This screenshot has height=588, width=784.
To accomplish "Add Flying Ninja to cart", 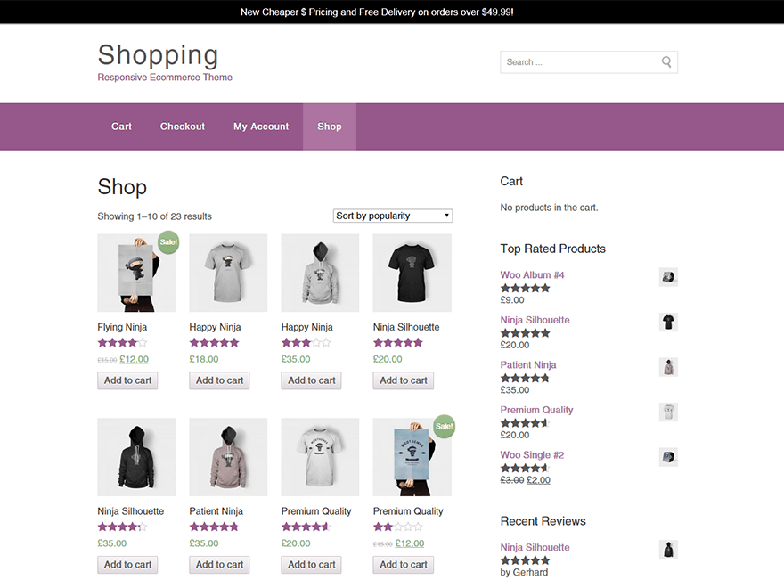I will click(x=128, y=380).
